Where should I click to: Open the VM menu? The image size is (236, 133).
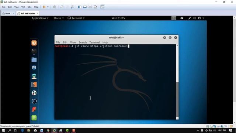click(23, 7)
